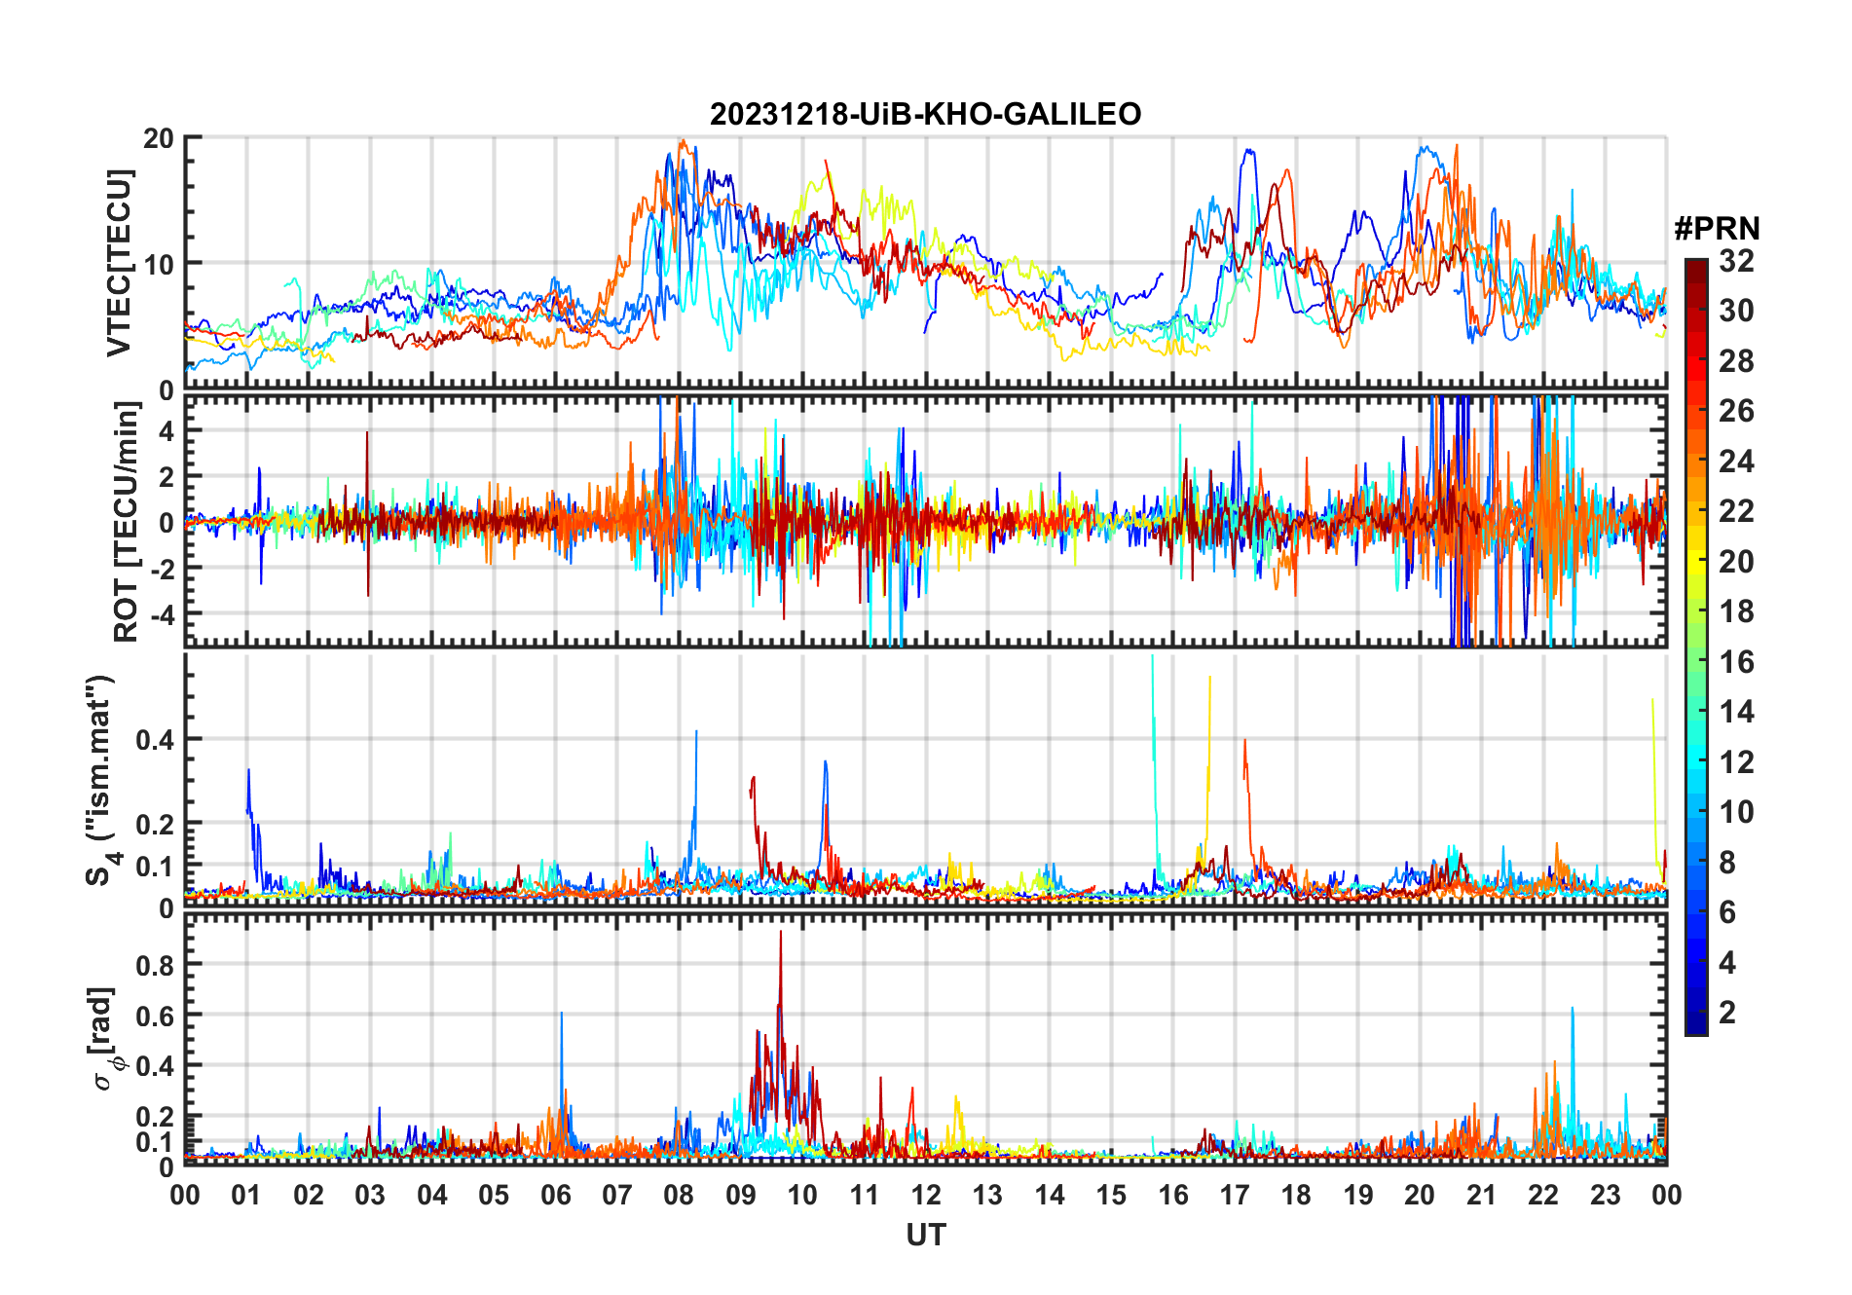Select the "8" PRN colorbar label
This screenshot has height=1295, width=1852.
pyautogui.click(x=1727, y=863)
